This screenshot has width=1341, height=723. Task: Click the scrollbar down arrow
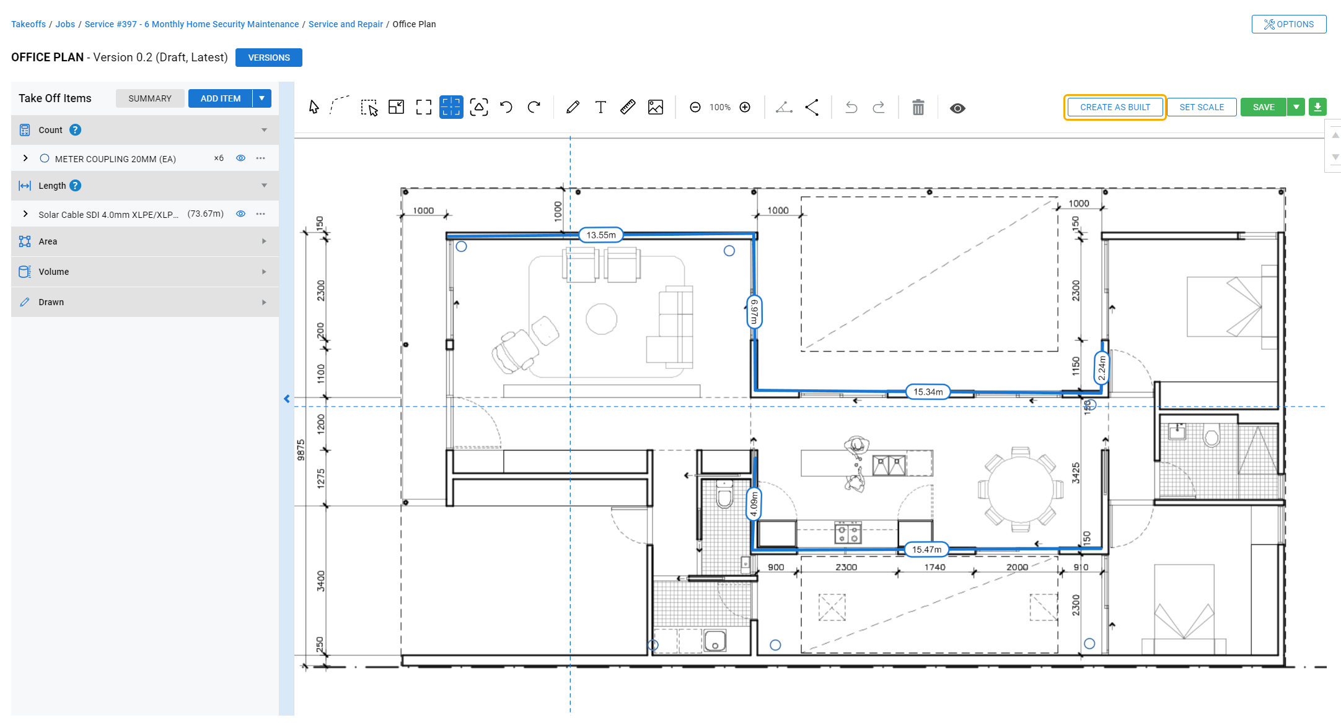pyautogui.click(x=1335, y=157)
